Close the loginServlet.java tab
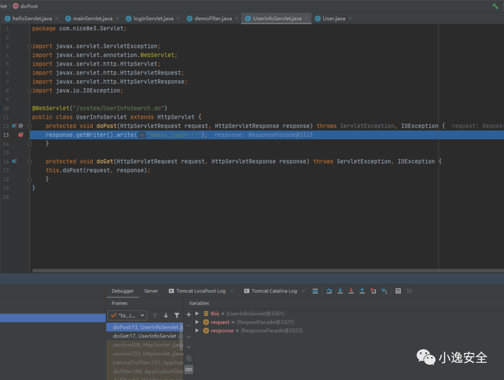 tap(178, 18)
